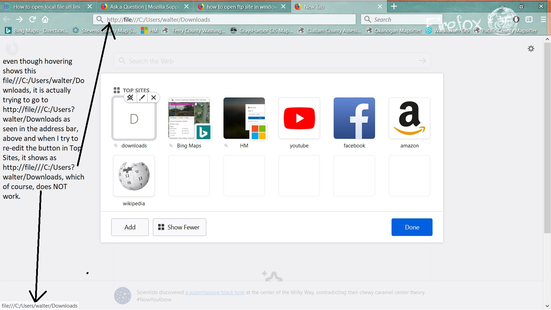
Task: Click the page's vertical scrollbar thumb
Action: 547,138
